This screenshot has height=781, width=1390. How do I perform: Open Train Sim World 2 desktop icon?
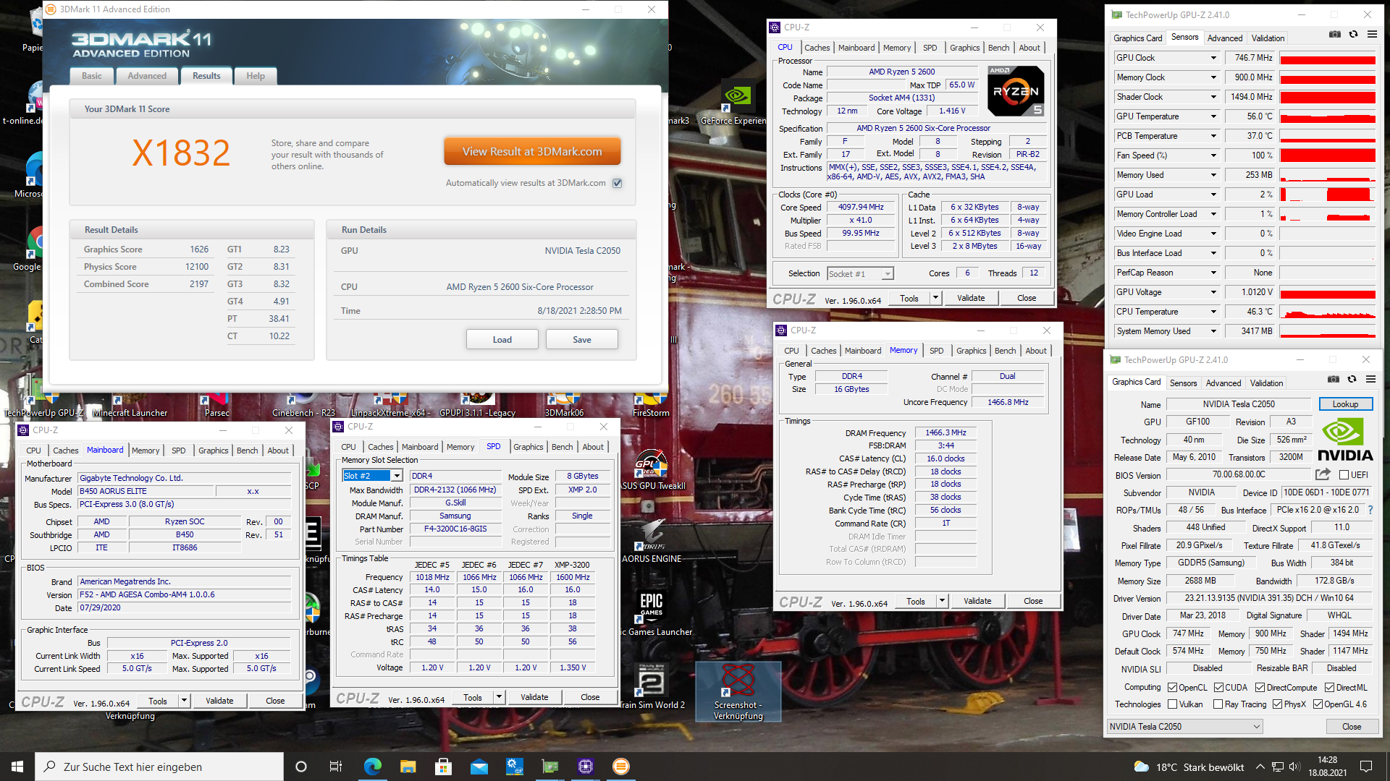coord(652,686)
